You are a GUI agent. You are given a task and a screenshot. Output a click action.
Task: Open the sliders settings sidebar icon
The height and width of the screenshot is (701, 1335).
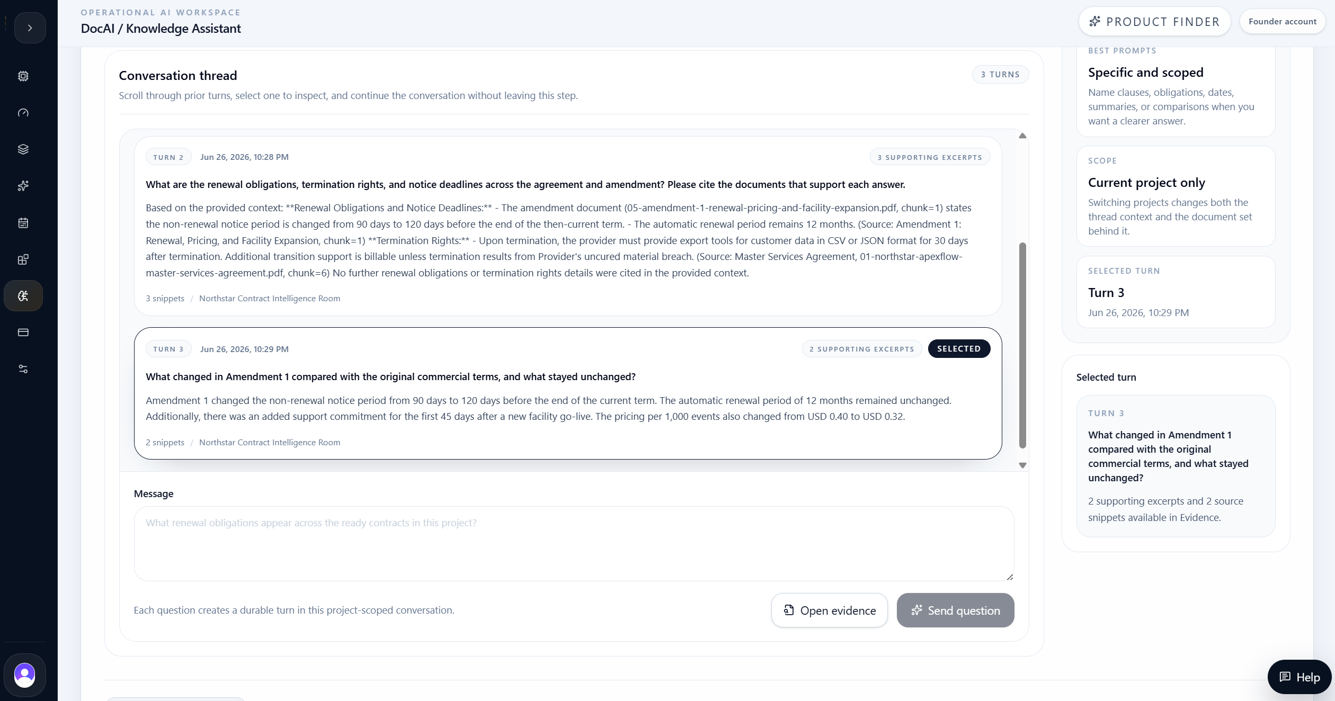[x=23, y=369]
